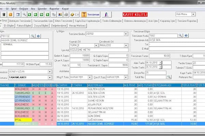This screenshot has height=136, width=205.
Task: Expand Çev.F.Türü KARAKTER dropdown
Action: click(x=126, y=77)
